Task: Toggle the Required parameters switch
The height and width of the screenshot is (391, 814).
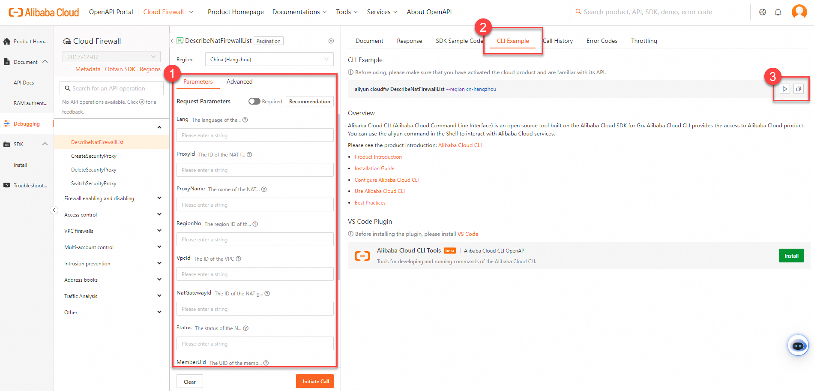Action: 254,101
